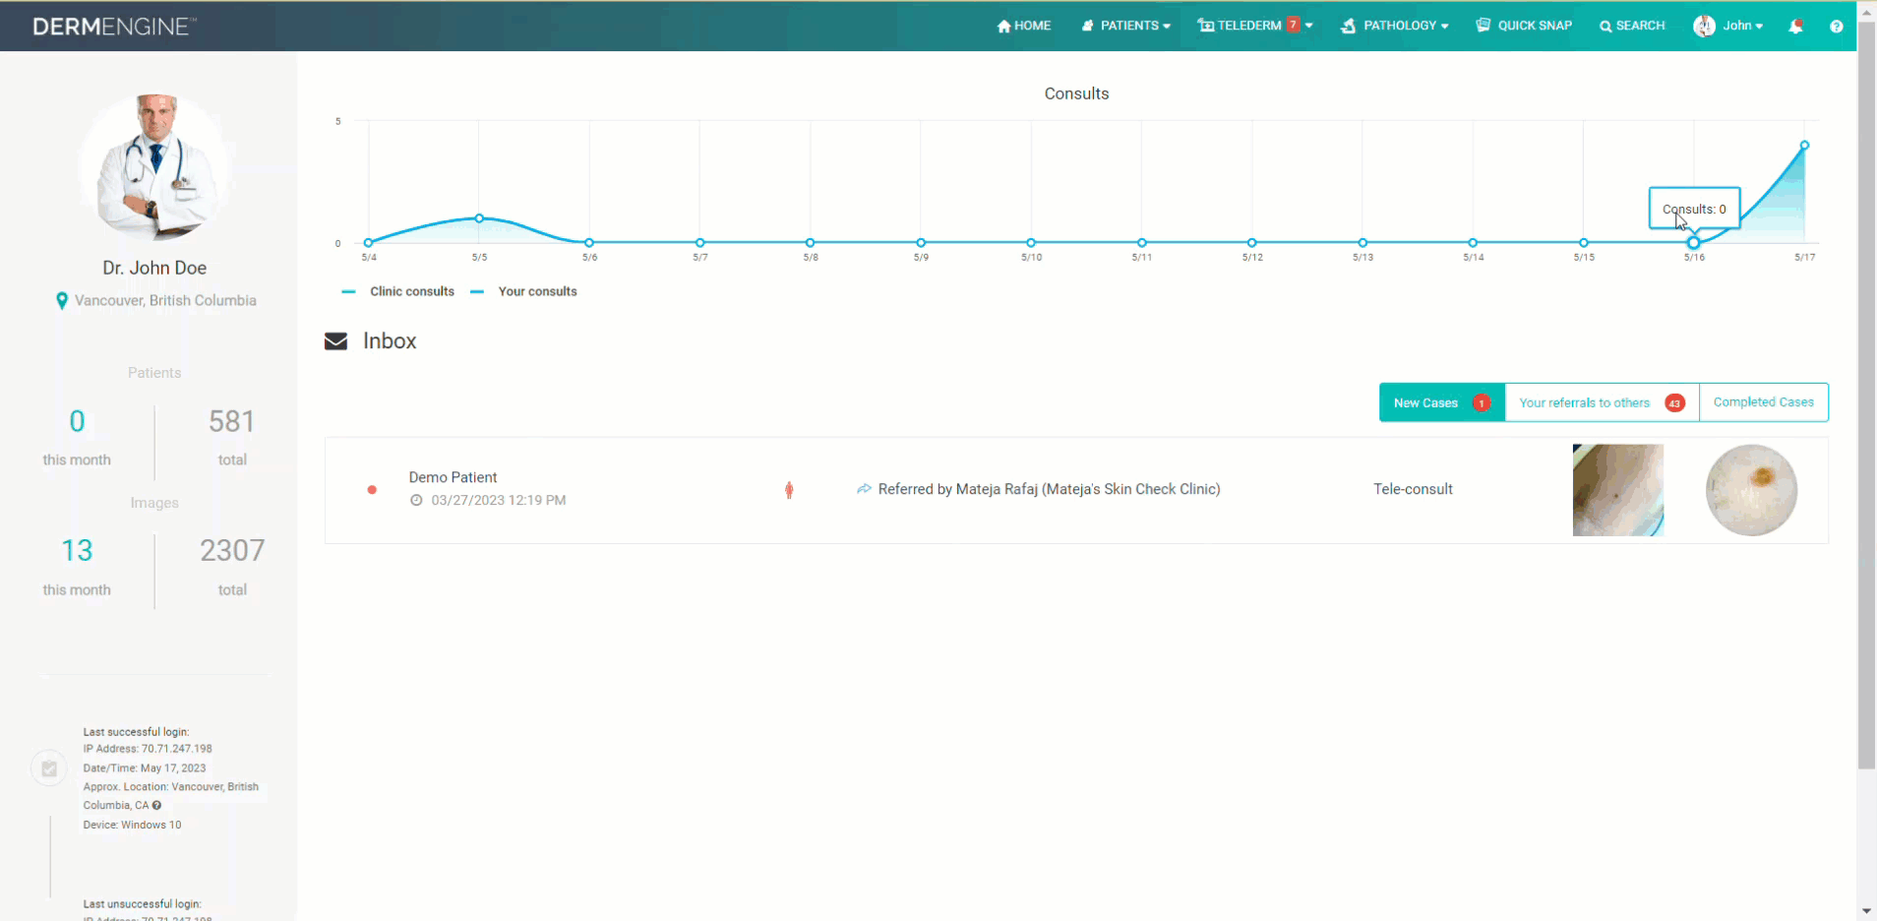Click the location help icon after Columbia, CA
Image resolution: width=1877 pixels, height=921 pixels.
pos(156,805)
